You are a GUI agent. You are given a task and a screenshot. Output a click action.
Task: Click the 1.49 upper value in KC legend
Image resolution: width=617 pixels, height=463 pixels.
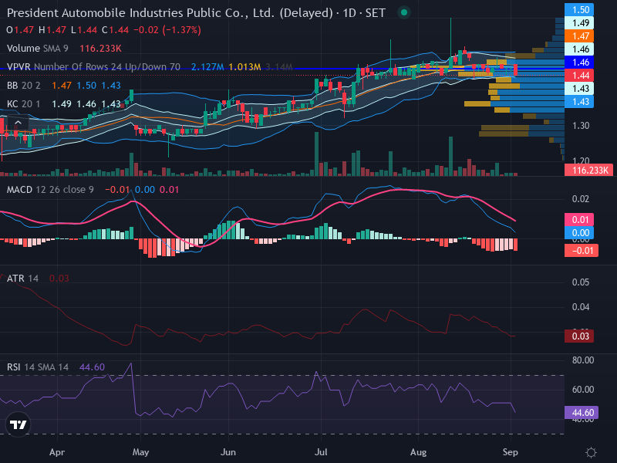tap(62, 104)
